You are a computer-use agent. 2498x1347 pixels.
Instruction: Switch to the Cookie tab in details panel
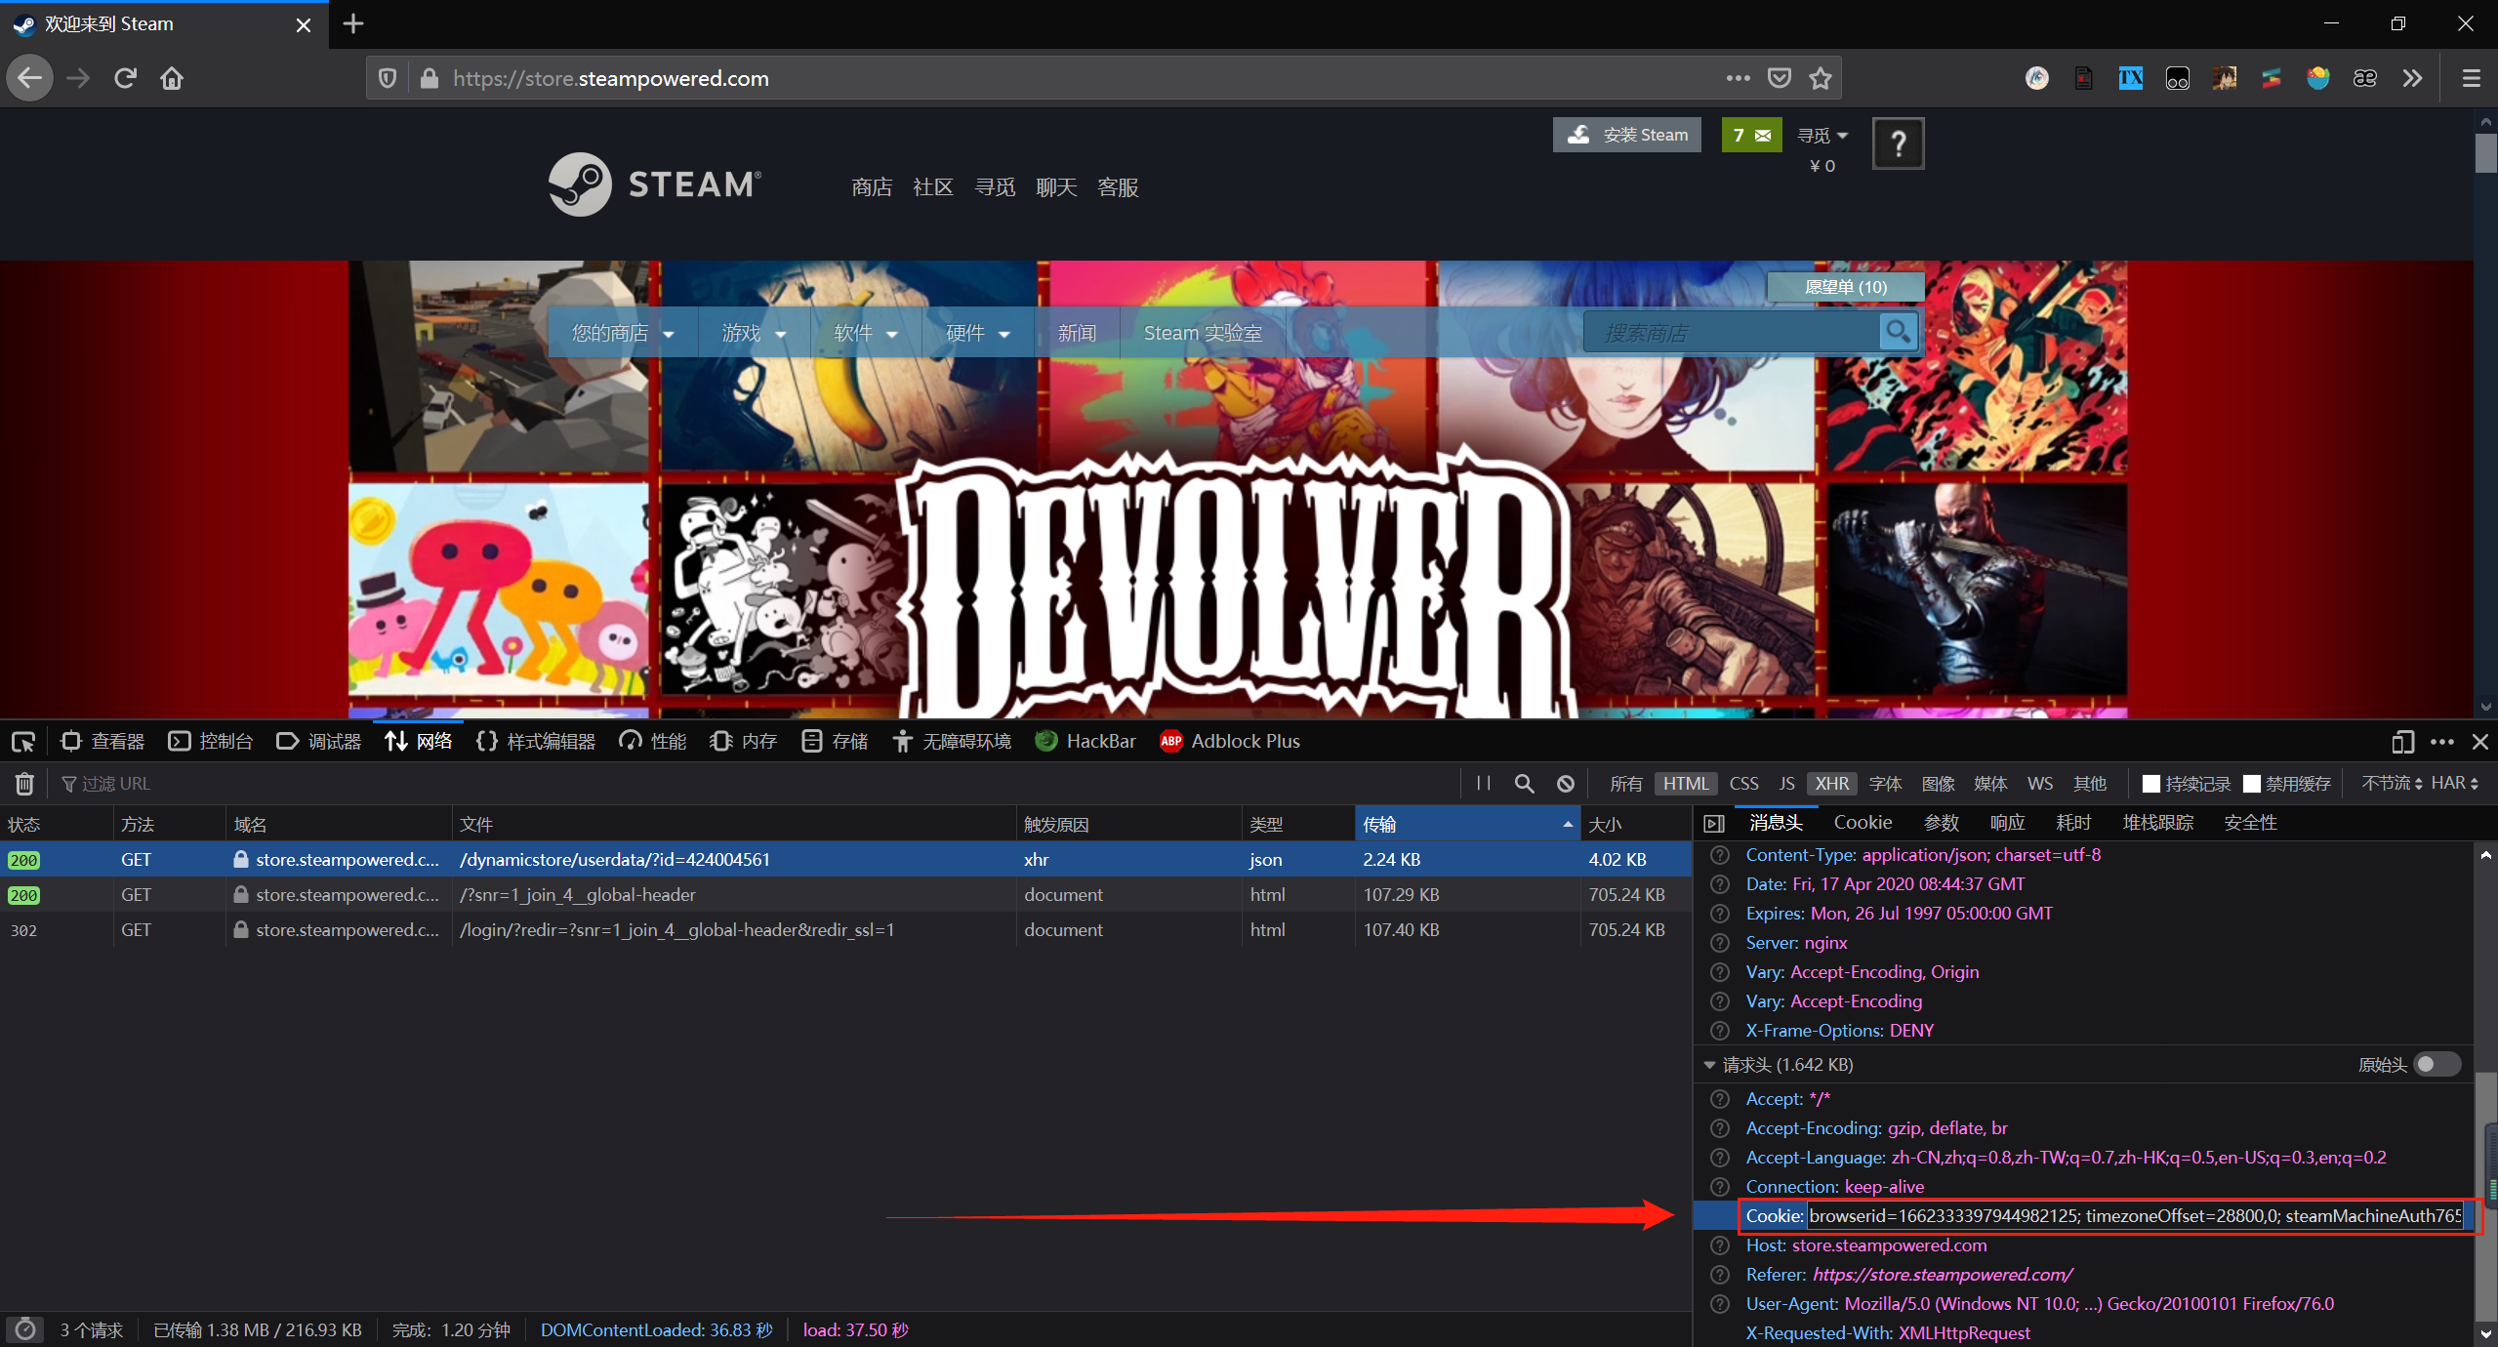1863,823
